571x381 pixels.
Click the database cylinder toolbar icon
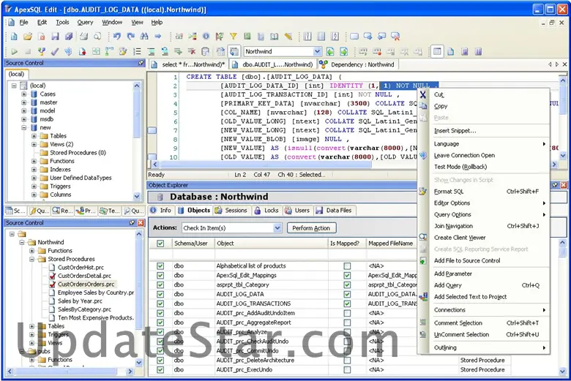point(206,52)
